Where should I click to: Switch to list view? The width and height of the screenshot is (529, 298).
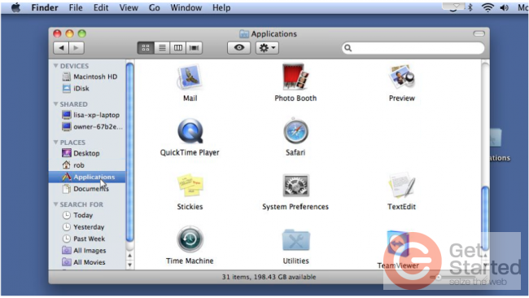click(x=162, y=48)
